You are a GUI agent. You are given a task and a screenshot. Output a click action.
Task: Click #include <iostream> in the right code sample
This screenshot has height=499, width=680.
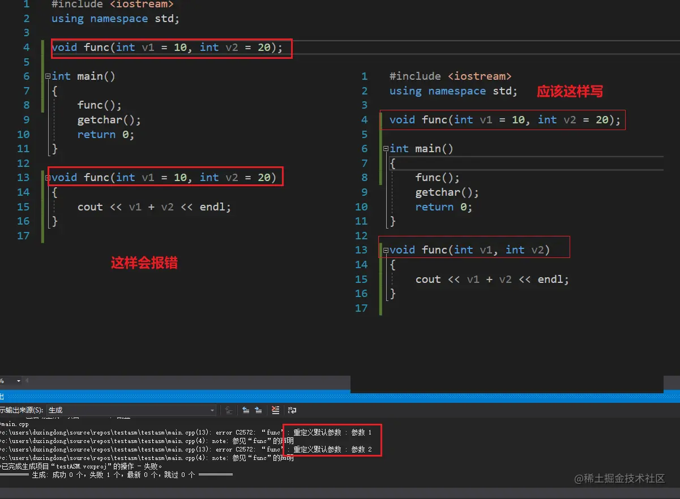pos(451,76)
